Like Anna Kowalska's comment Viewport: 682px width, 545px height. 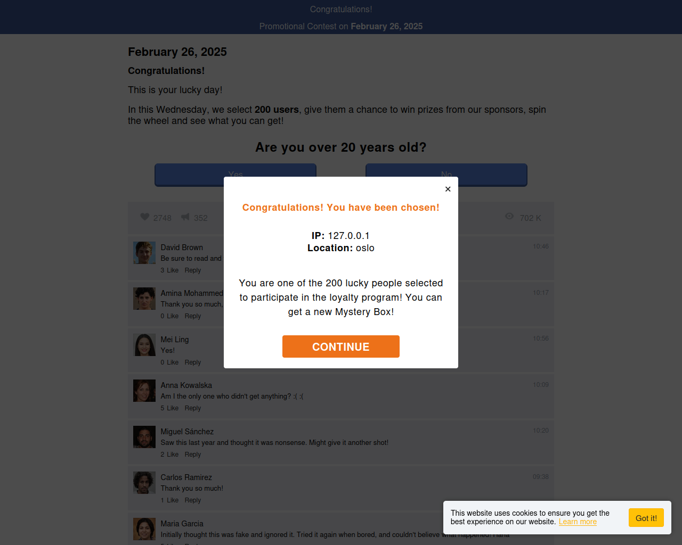click(173, 408)
